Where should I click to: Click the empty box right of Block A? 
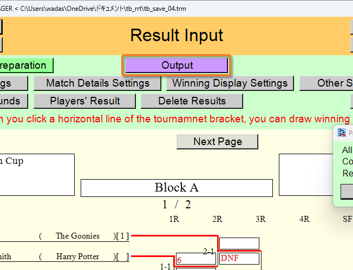point(306,175)
